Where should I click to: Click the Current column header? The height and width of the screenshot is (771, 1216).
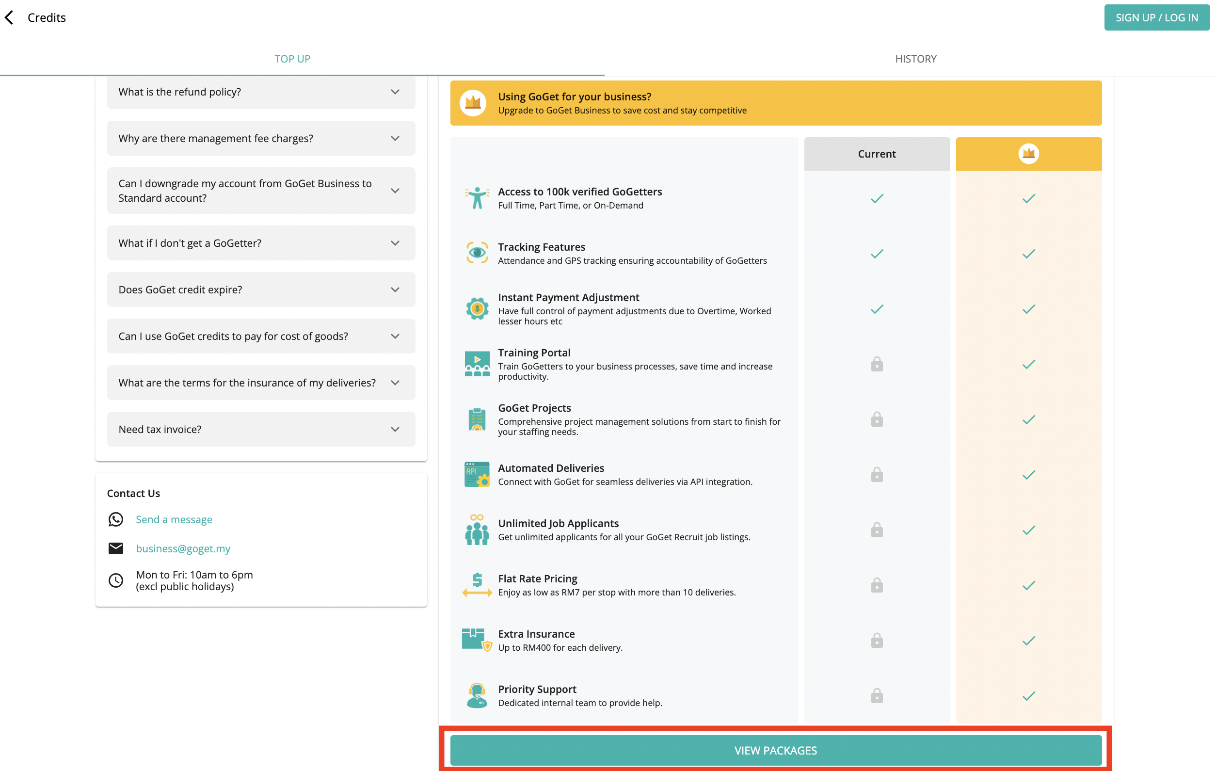click(x=877, y=154)
